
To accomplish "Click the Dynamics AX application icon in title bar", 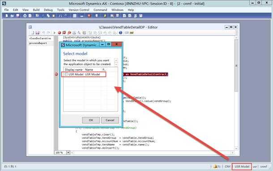I will tap(4, 3).
